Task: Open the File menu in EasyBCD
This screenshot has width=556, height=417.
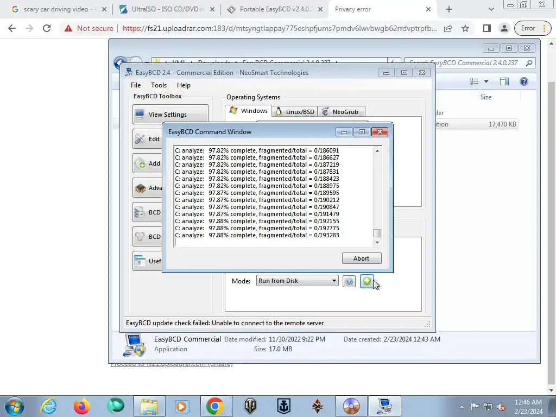Action: 135,85
